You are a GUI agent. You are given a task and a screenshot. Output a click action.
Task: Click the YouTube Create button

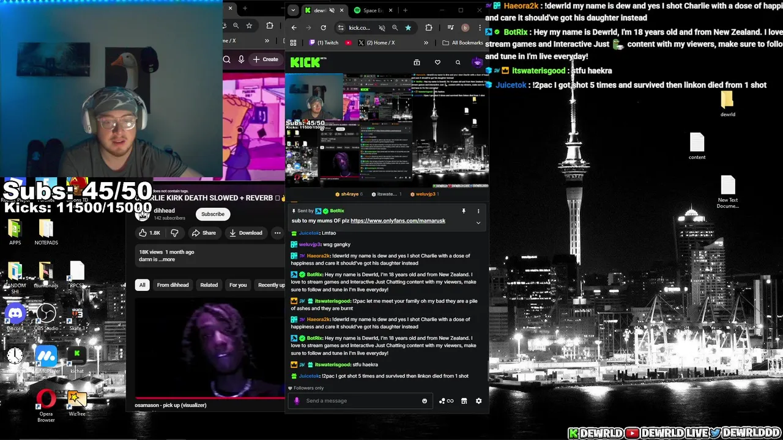265,59
